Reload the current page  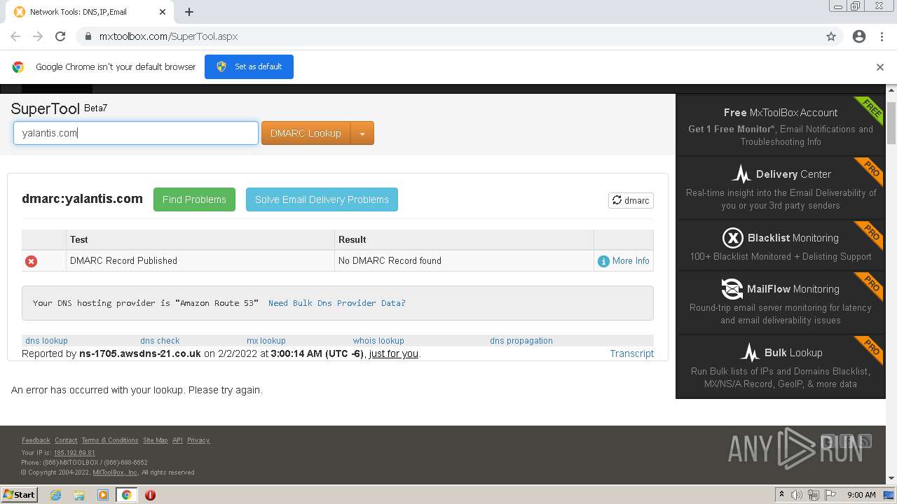click(60, 36)
